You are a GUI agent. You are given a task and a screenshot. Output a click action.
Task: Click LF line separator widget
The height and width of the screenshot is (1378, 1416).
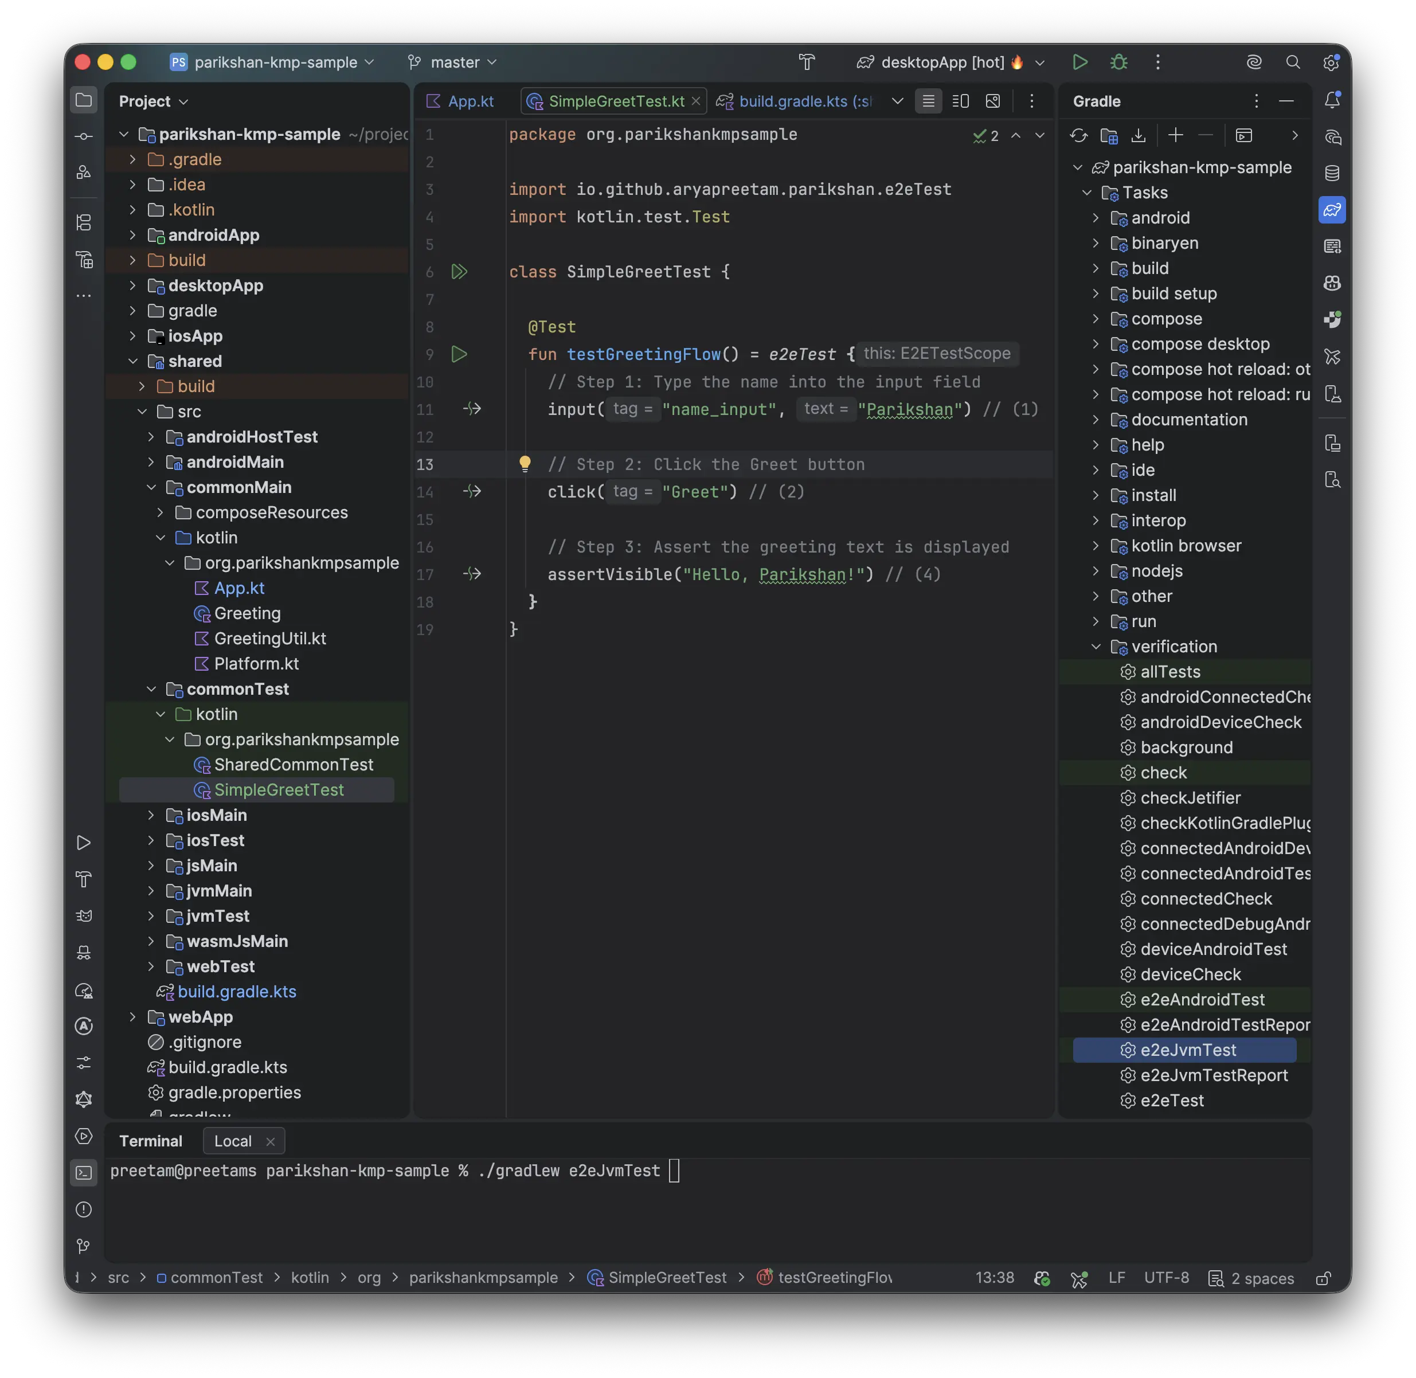(1116, 1278)
